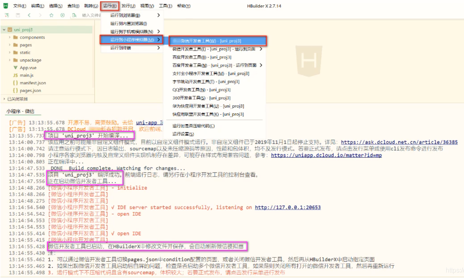The height and width of the screenshot is (278, 464).
Task: Click the star bookmark toolbar icon
Action: (51, 15)
